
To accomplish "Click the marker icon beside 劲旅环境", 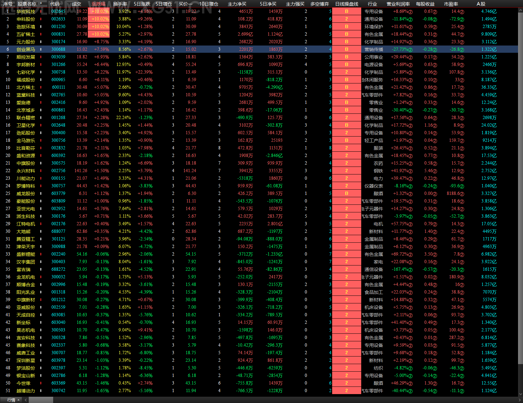I will tap(41, 27).
